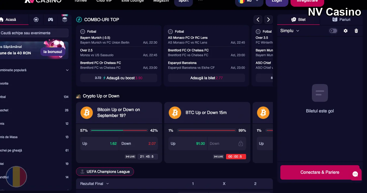Viewport: 367px width, 193px height.
Task: Click Adaugă la bilet 2.77 button
Action: (206, 78)
